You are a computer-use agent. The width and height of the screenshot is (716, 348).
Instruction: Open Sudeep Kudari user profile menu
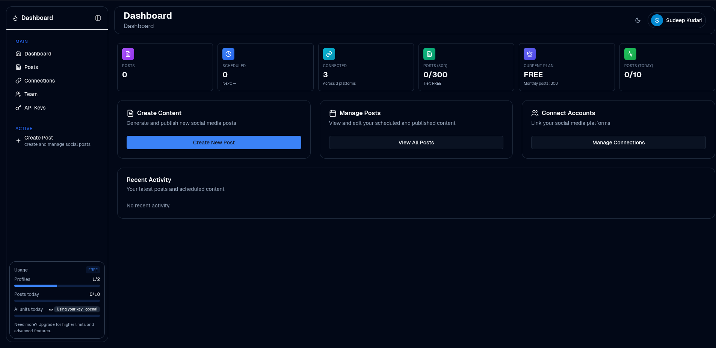677,20
